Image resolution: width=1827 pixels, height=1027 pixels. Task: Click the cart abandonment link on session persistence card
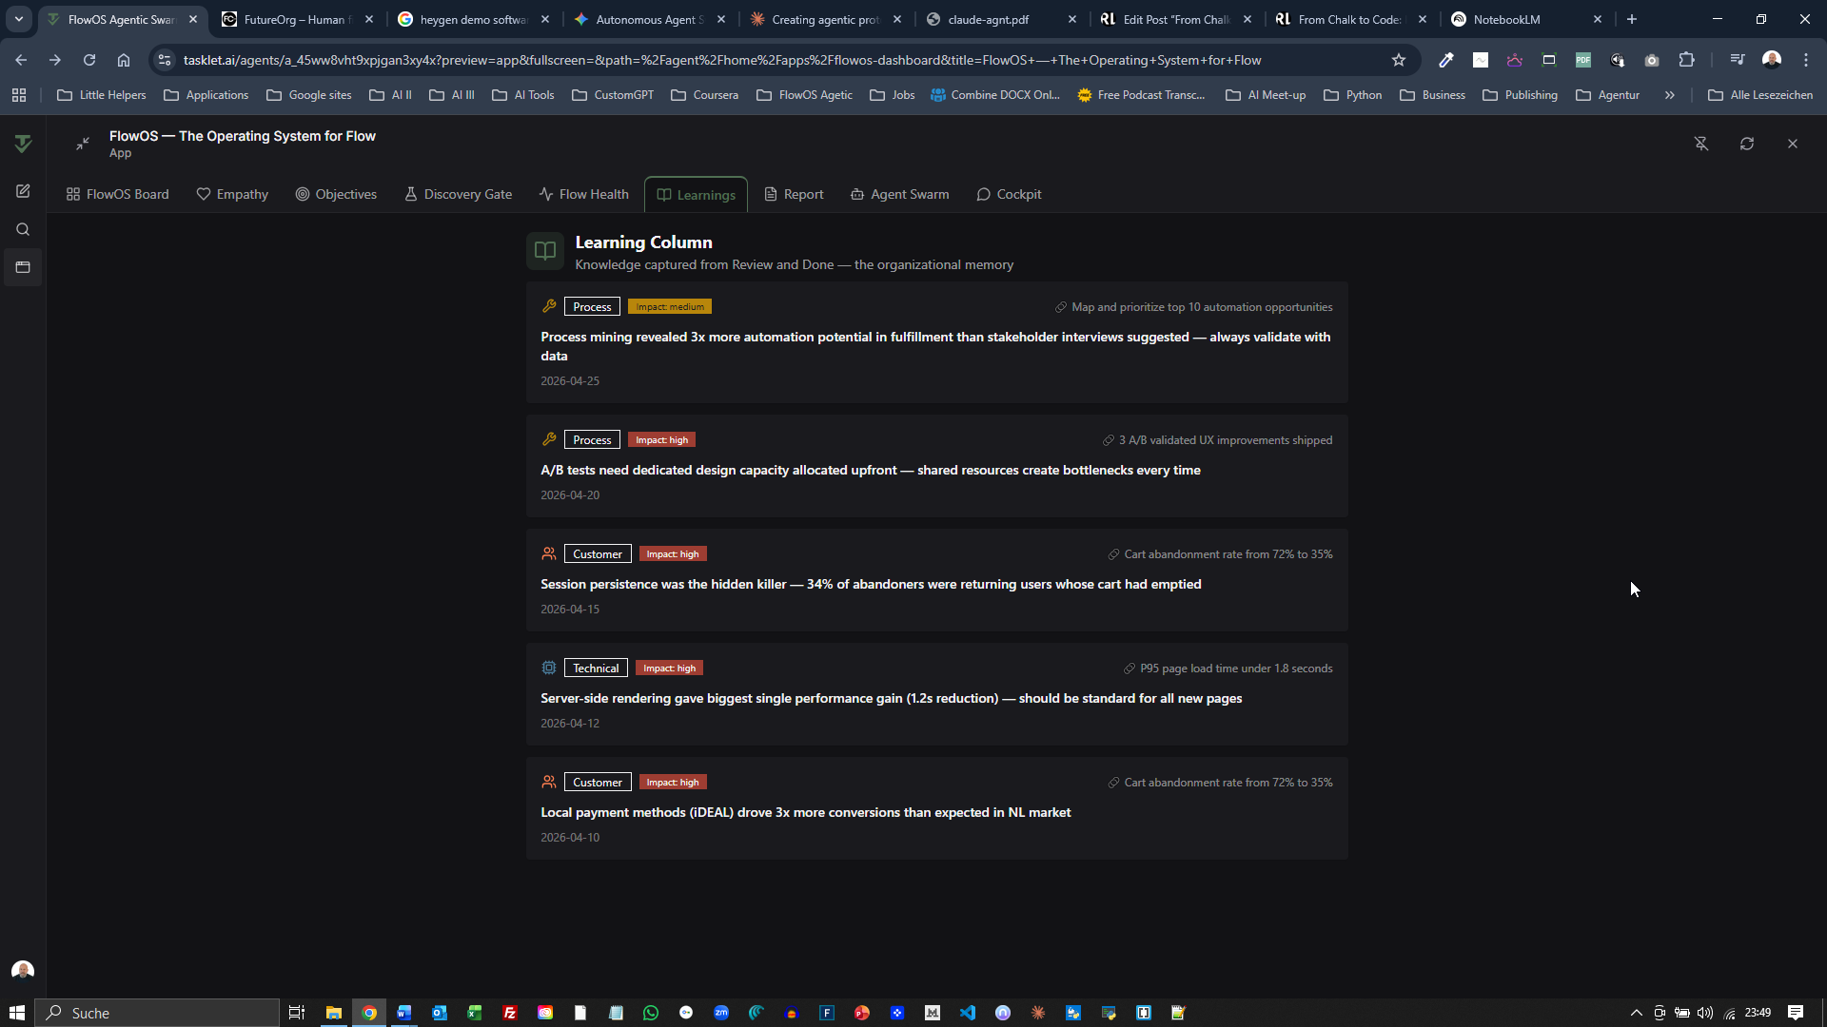pos(1228,554)
